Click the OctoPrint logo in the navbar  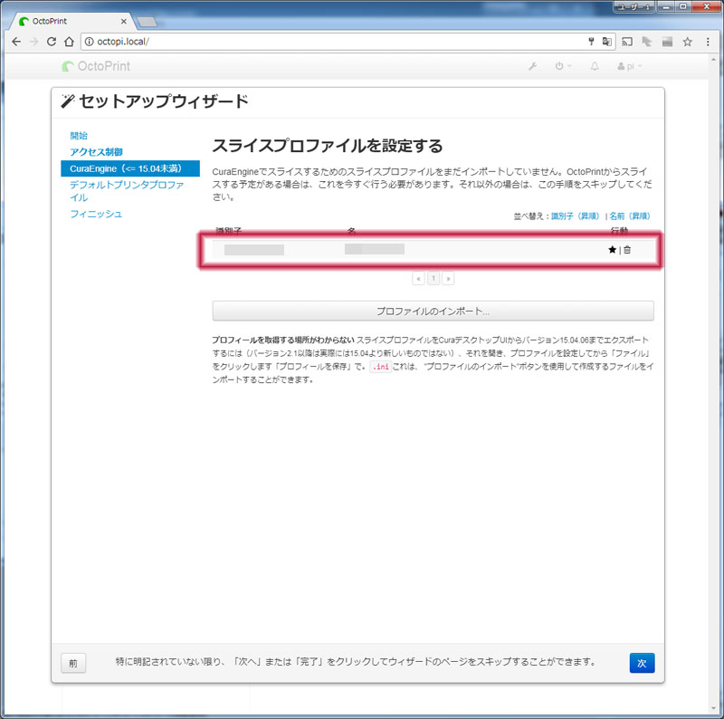coord(96,66)
